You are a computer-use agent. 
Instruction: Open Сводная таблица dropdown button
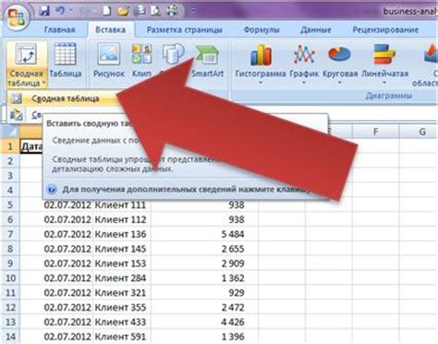coord(27,78)
